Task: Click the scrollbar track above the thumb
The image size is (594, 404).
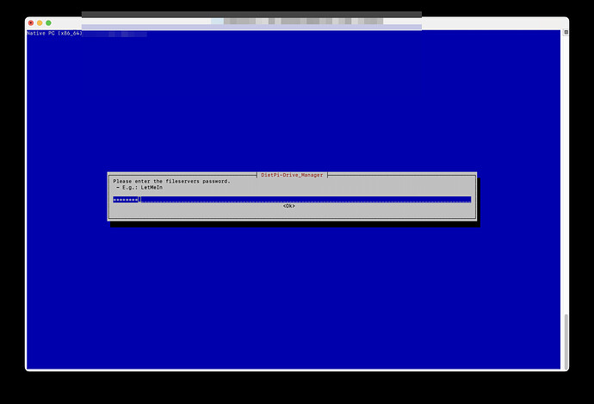Action: click(566, 172)
